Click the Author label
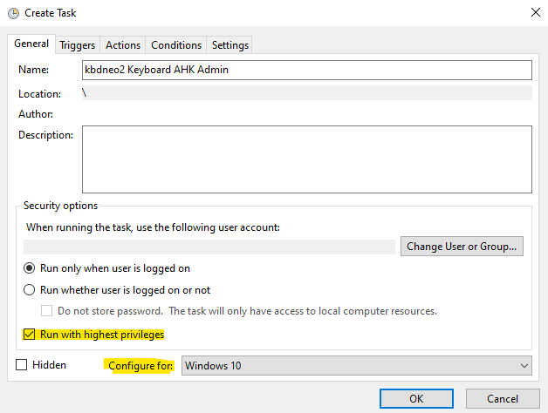This screenshot has height=413, width=548. (x=36, y=114)
